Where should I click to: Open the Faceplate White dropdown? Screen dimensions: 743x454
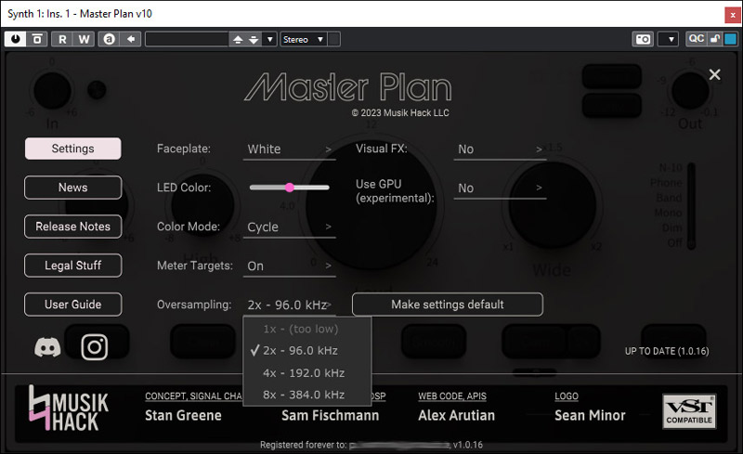(x=290, y=149)
